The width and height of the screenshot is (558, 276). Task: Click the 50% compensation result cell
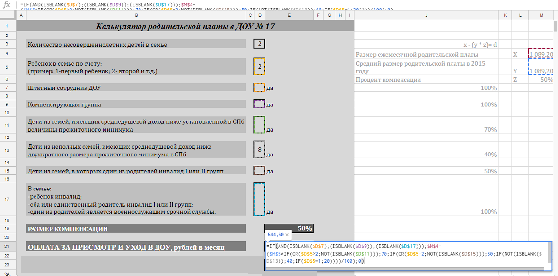point(289,228)
